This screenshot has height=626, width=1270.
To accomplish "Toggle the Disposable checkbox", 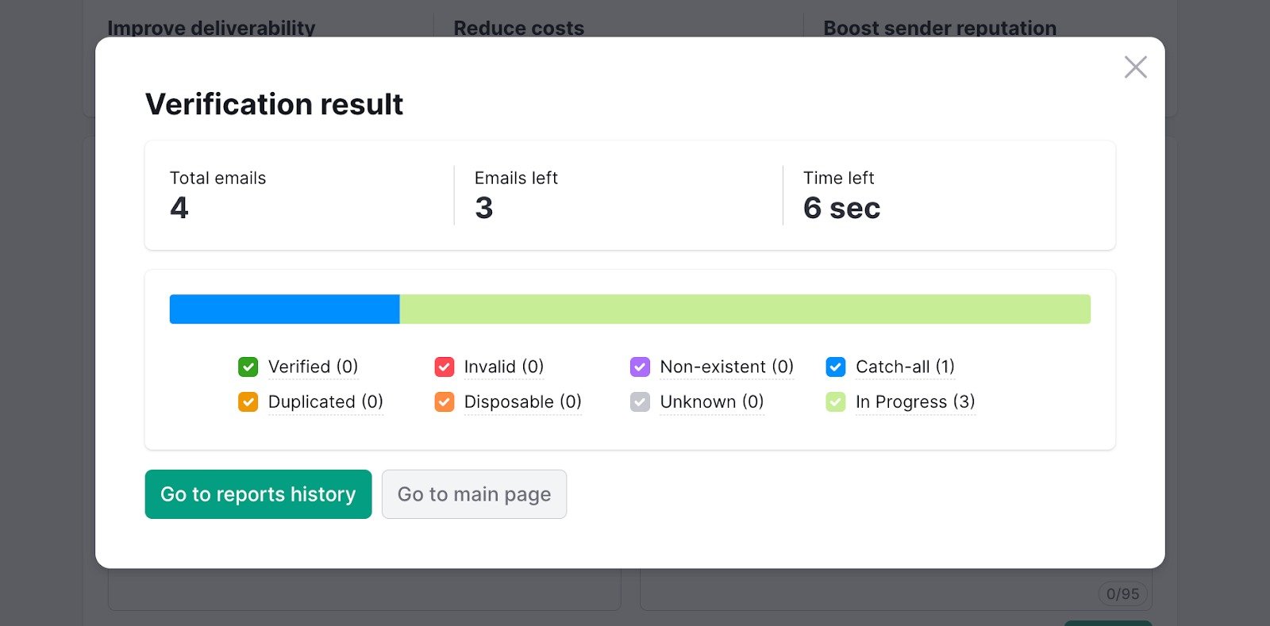I will point(444,401).
